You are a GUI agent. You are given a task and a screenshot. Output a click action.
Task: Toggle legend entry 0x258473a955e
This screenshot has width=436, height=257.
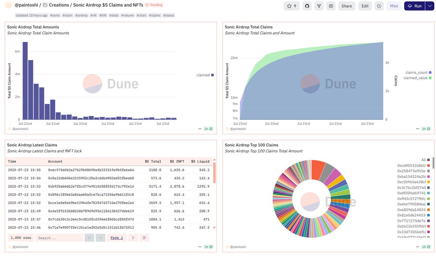414,171
